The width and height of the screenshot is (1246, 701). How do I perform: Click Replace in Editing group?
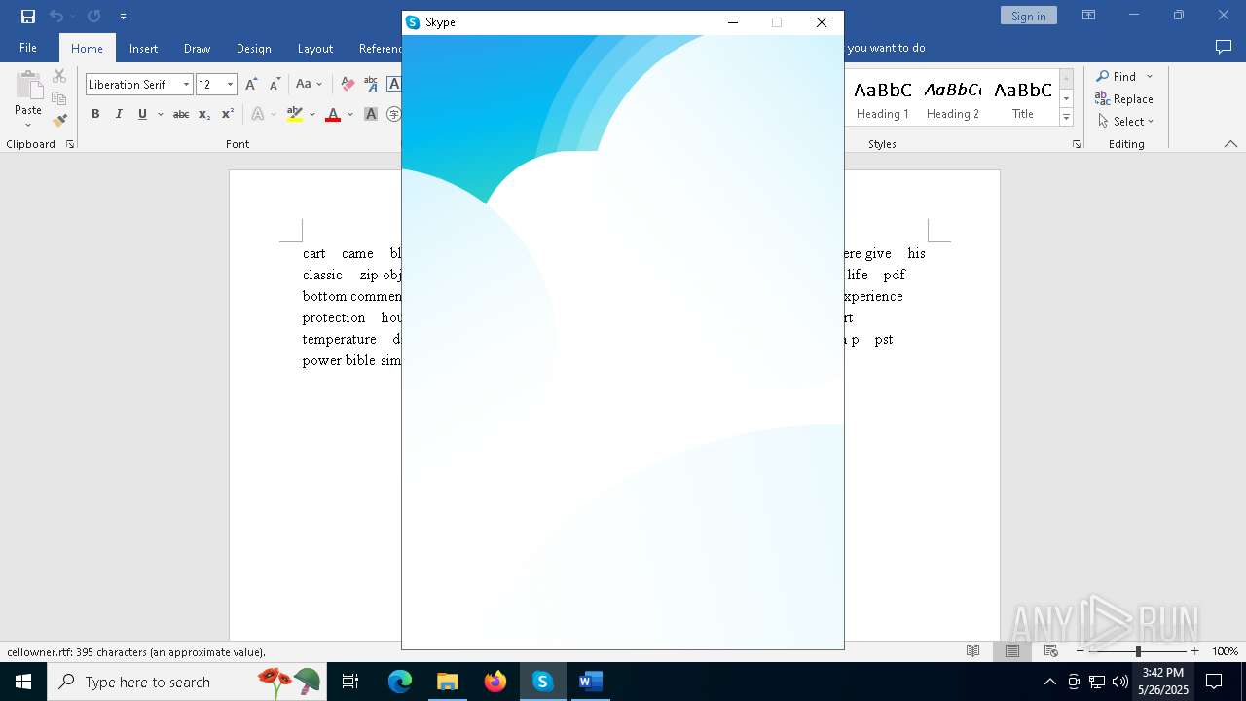pyautogui.click(x=1124, y=98)
